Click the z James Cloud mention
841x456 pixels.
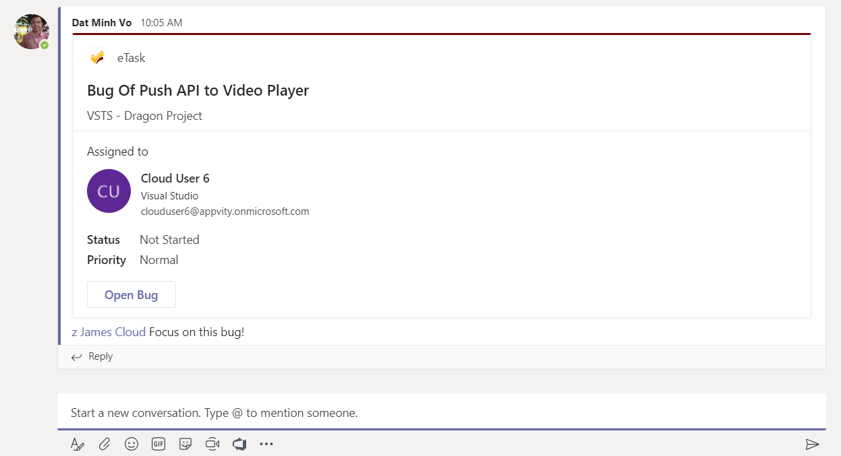[x=109, y=332]
